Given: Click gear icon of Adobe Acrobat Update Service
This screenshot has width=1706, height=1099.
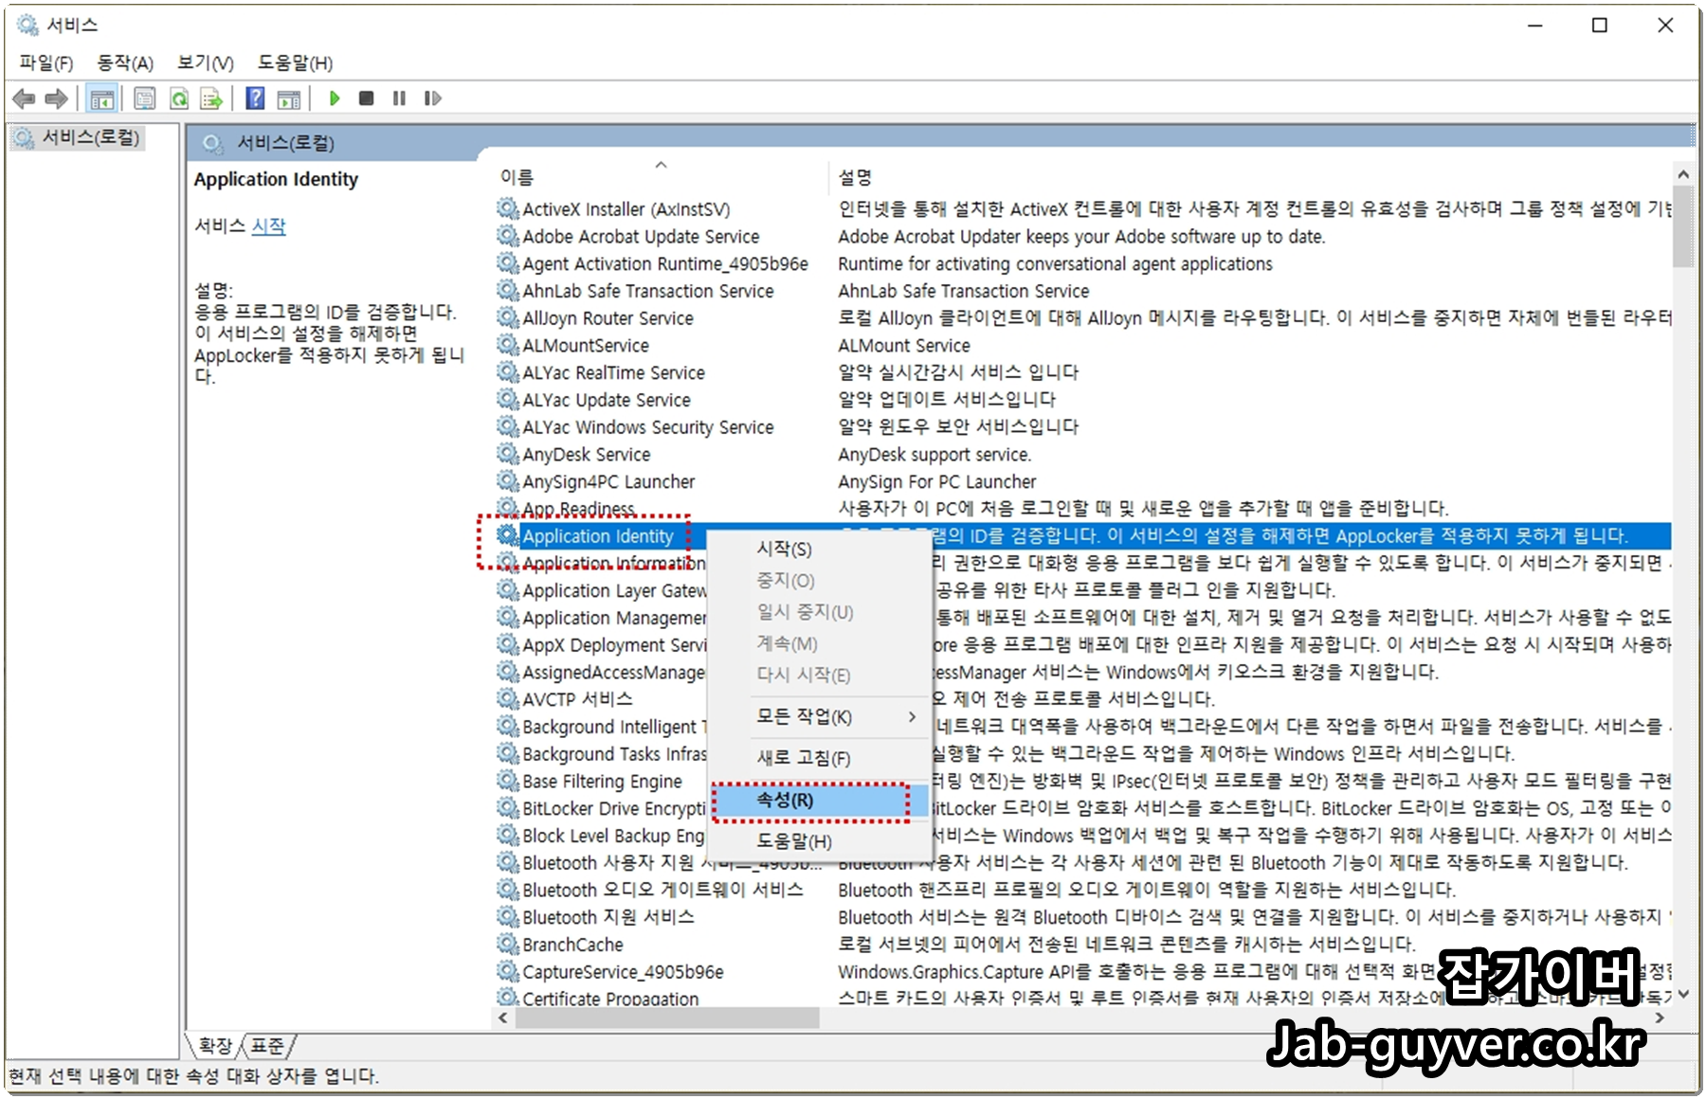Looking at the screenshot, I should pyautogui.click(x=508, y=236).
